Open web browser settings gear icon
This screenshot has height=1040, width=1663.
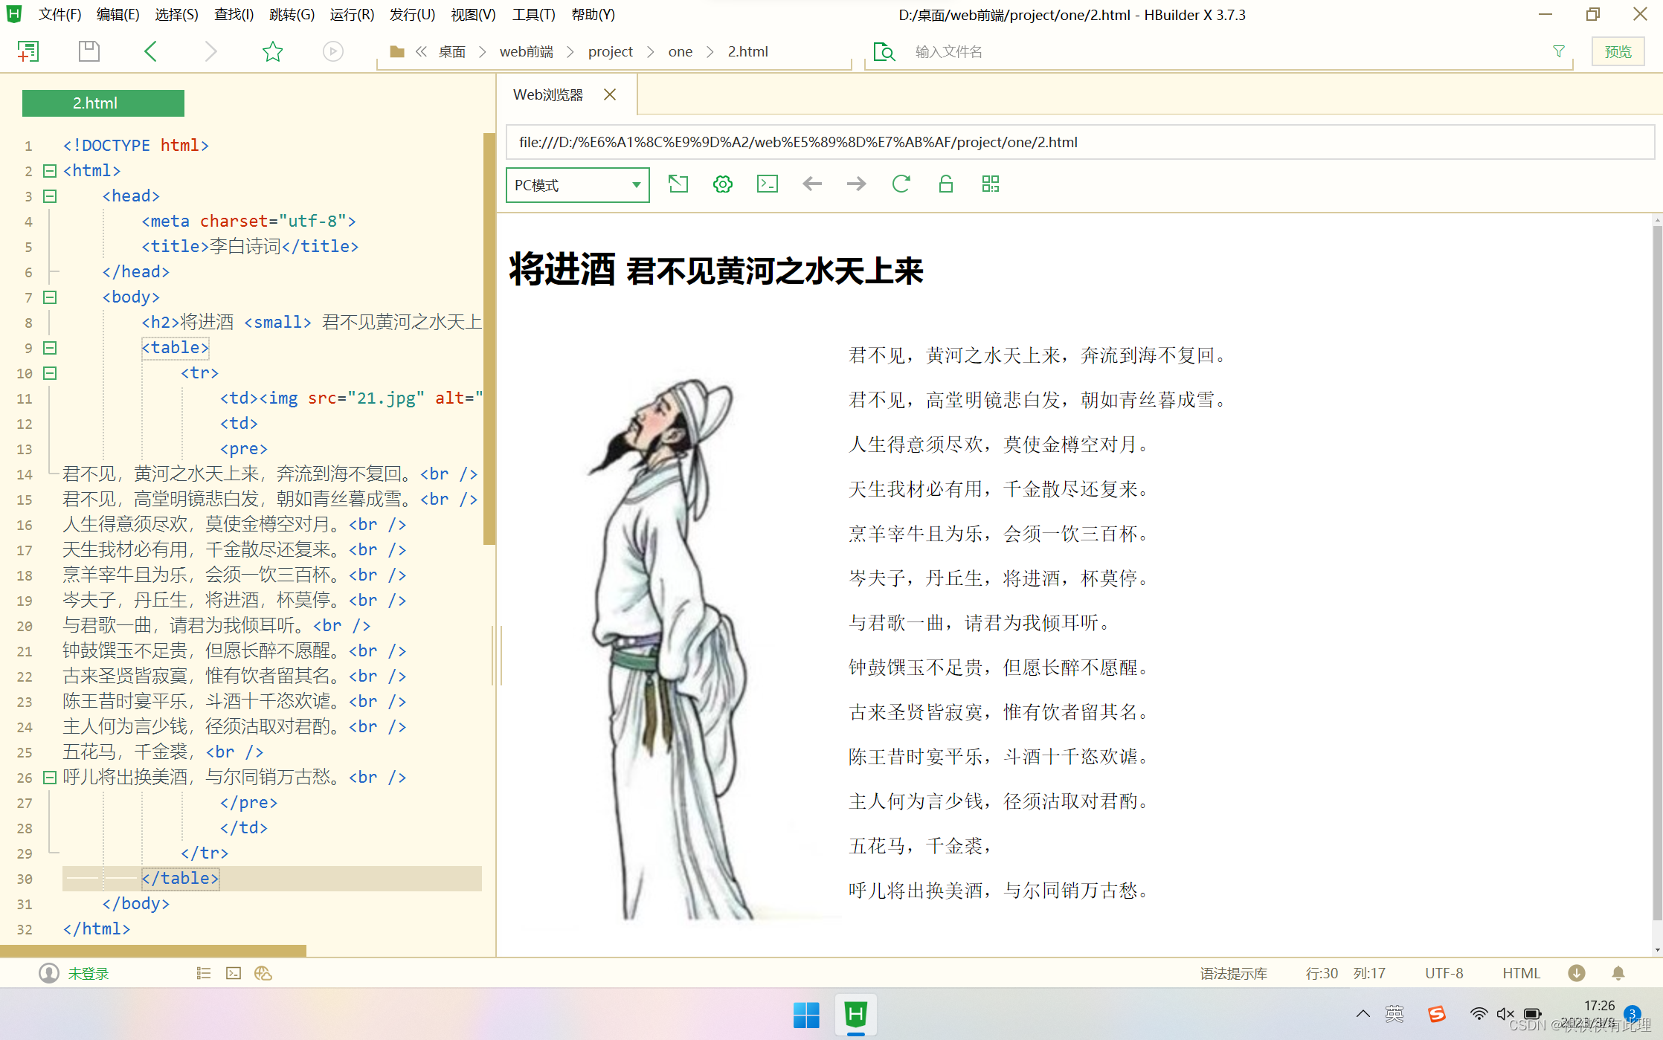pos(723,184)
